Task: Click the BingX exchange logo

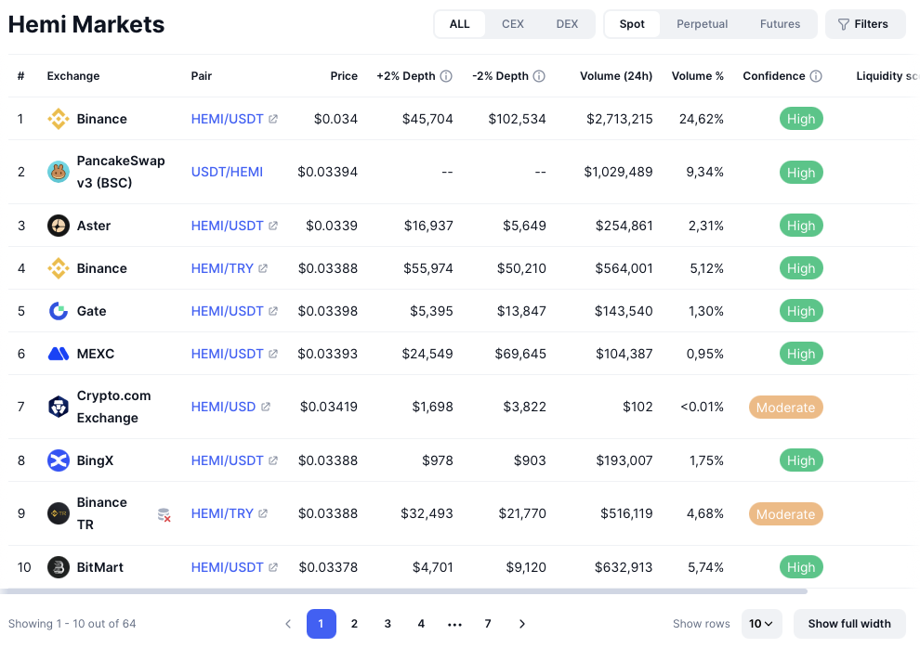Action: click(59, 460)
